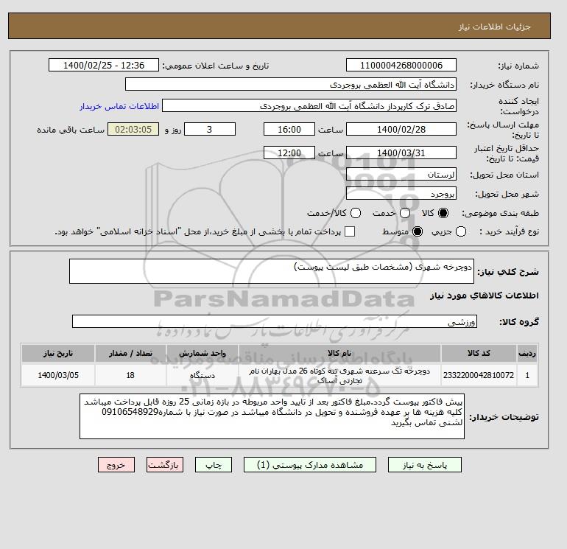
Task: Select the کالا/خدمت radio button
Action: coord(356,213)
